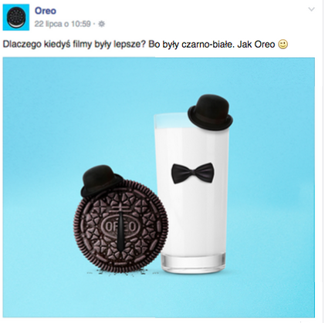Open the Oreo page profile picture

click(16, 17)
